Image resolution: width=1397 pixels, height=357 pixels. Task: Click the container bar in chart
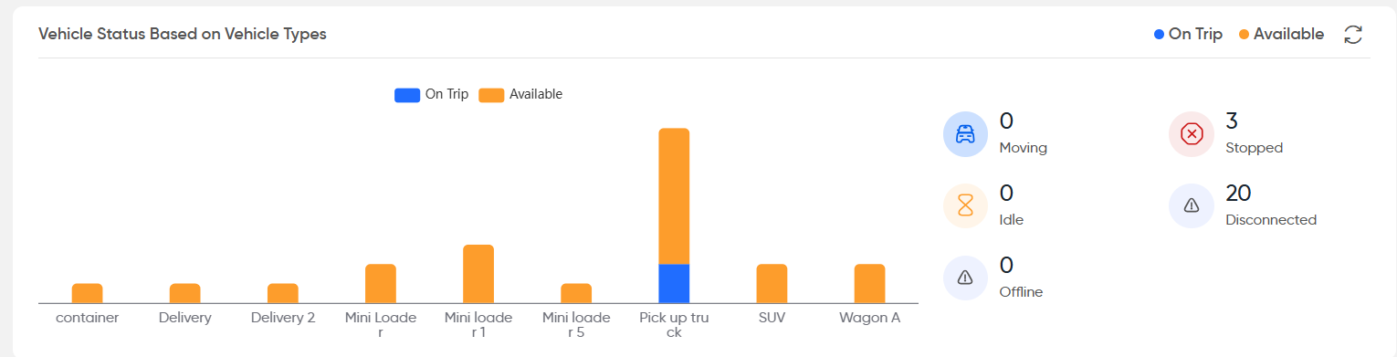click(88, 293)
